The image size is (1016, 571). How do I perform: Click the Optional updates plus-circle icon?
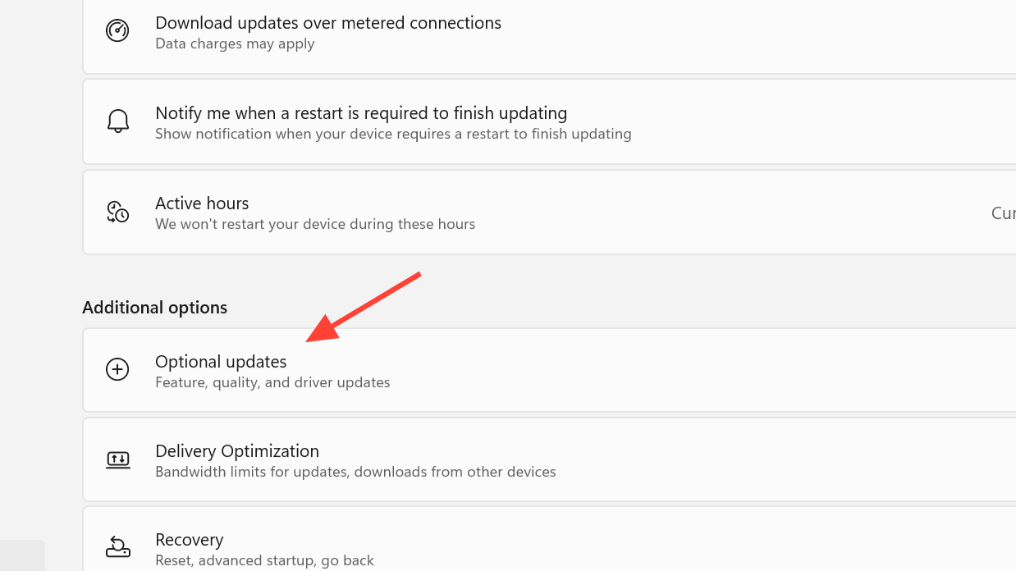[117, 370]
